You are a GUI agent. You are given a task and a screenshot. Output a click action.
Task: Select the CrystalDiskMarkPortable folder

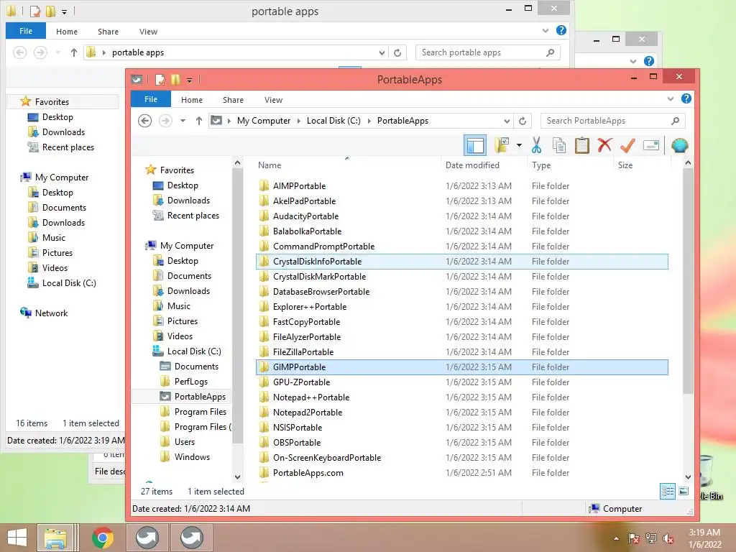[x=462, y=277]
